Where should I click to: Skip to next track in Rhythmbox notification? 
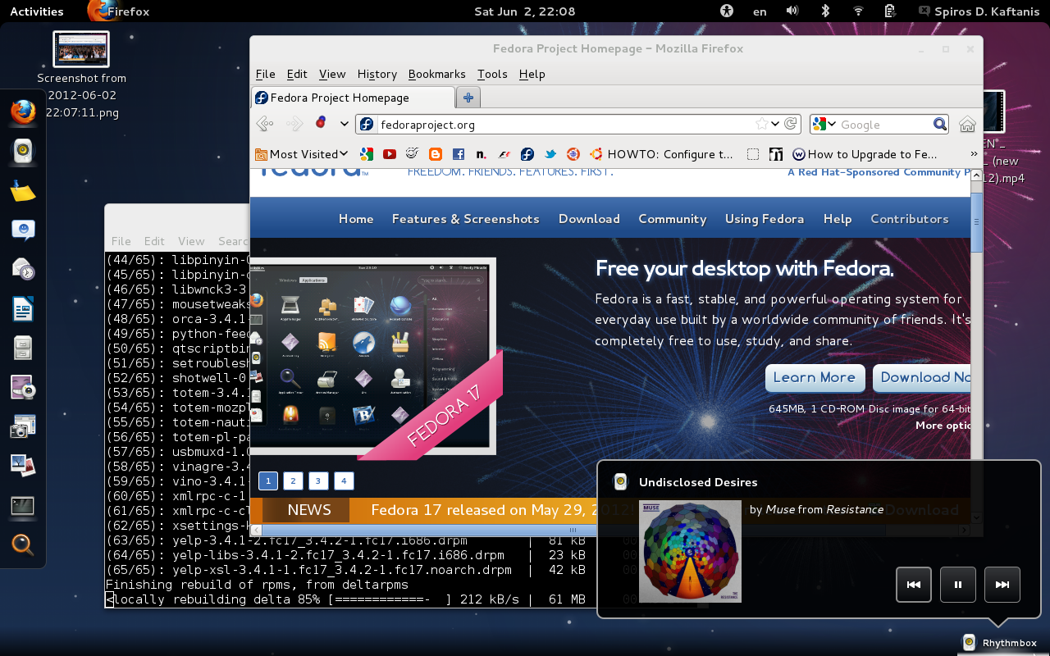[1002, 585]
